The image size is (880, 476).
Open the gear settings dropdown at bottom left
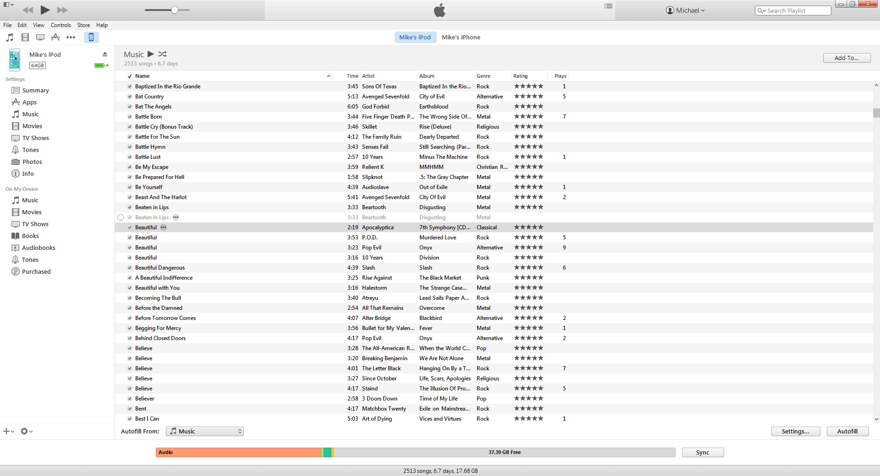pyautogui.click(x=26, y=431)
